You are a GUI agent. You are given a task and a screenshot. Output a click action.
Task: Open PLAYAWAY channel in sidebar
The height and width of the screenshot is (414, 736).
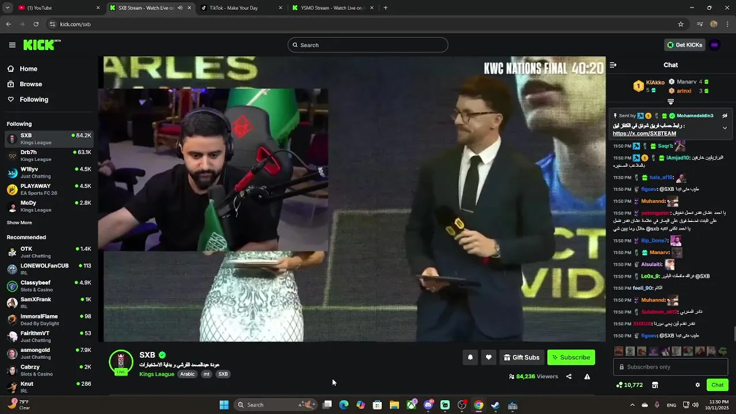pyautogui.click(x=49, y=189)
